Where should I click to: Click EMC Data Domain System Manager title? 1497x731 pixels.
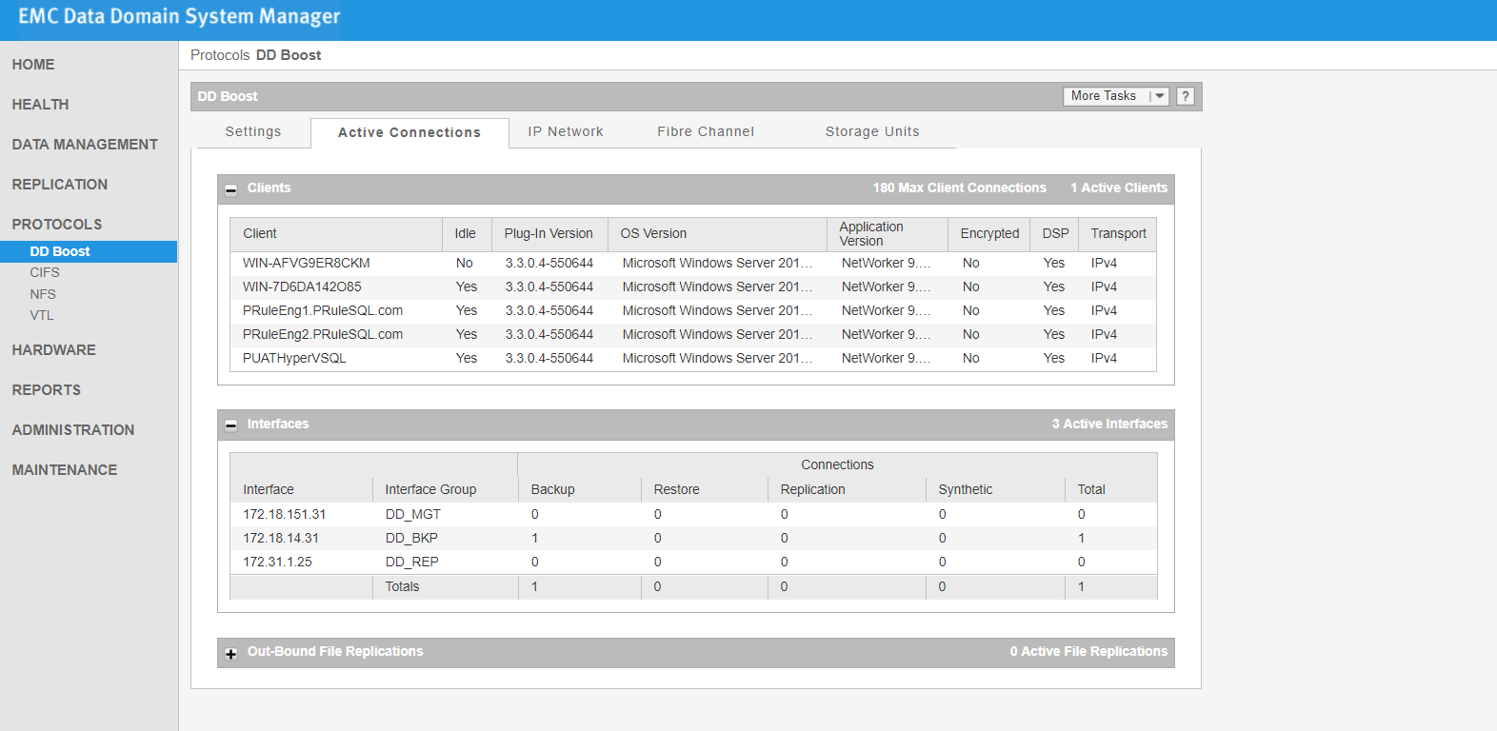[179, 17]
